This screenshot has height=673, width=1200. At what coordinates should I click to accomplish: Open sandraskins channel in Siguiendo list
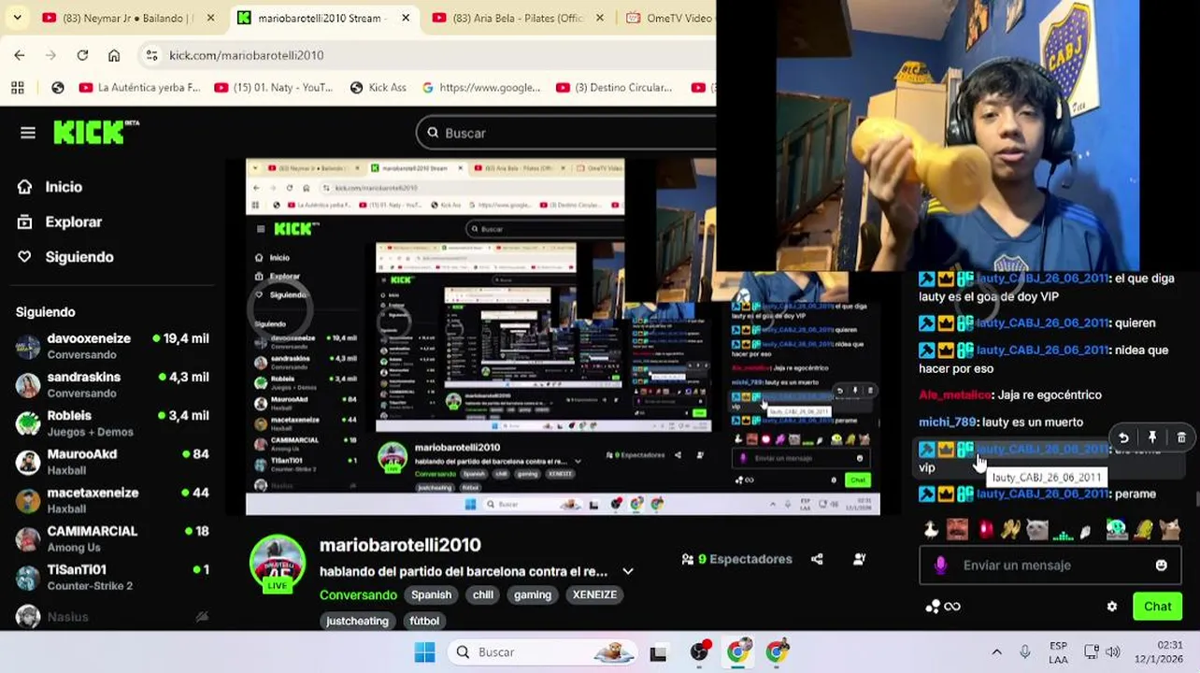coord(112,384)
